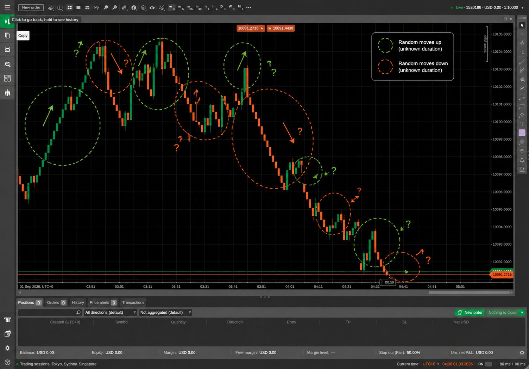Click the horizontal chart scrollbar
Viewport: 529px width, 369px height.
469,293
